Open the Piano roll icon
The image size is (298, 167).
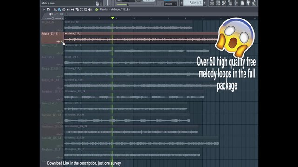(224, 3)
